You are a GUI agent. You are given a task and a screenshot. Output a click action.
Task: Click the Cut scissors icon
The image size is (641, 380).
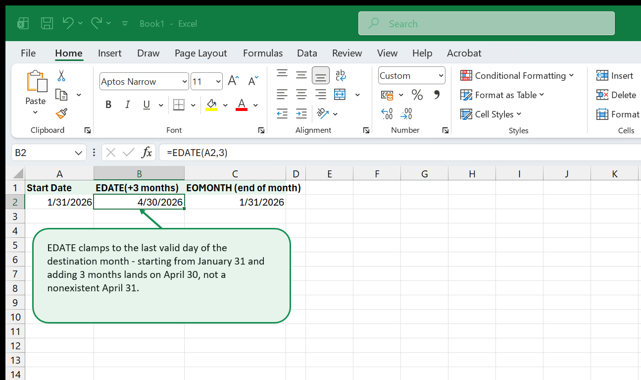[61, 75]
